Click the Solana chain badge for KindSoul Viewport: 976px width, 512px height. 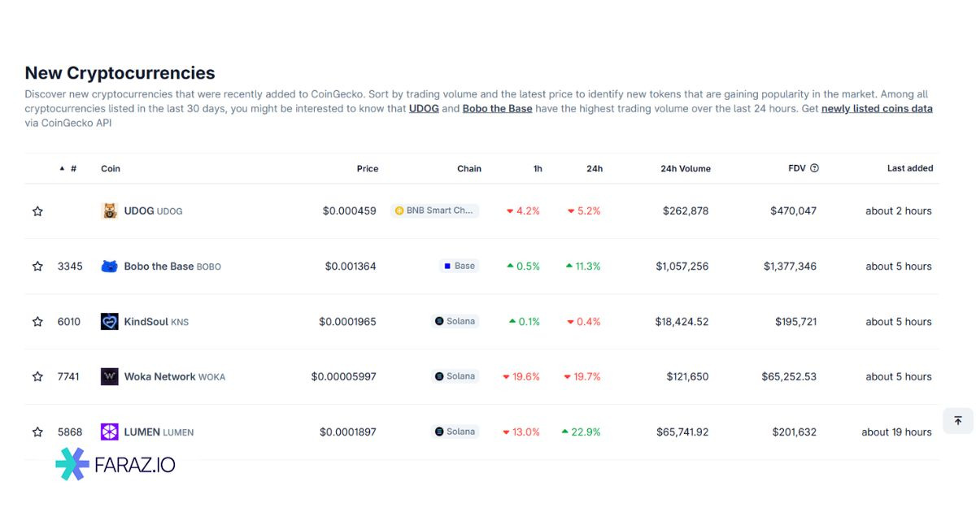[455, 321]
